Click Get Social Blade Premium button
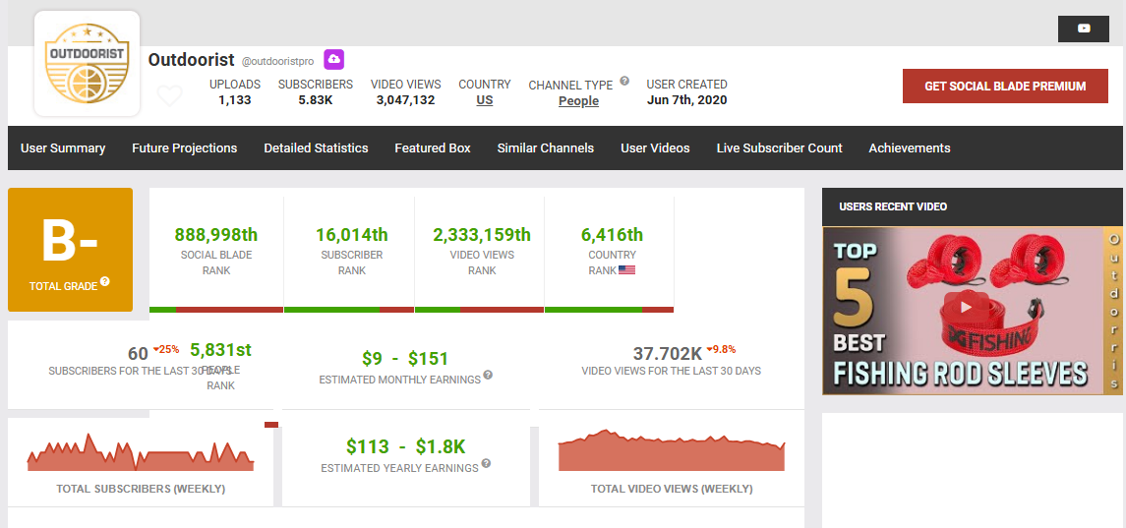This screenshot has height=528, width=1126. tap(1005, 87)
